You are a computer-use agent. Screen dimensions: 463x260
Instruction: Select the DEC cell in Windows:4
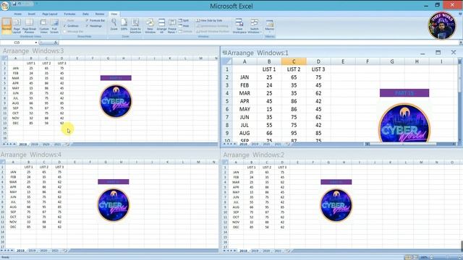(13, 227)
